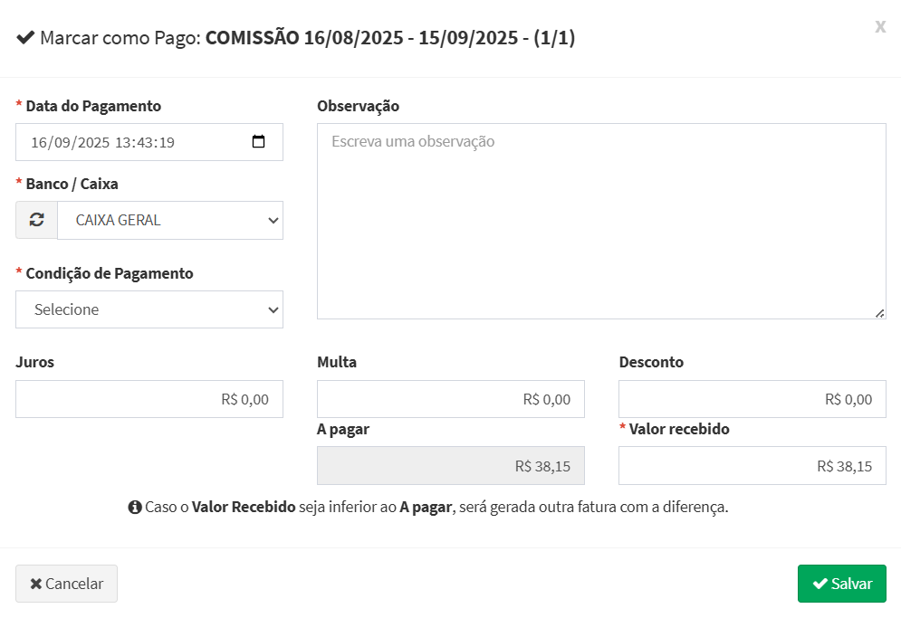Focus the Observação text area
Viewport: 901px width, 618px height.
coord(600,221)
